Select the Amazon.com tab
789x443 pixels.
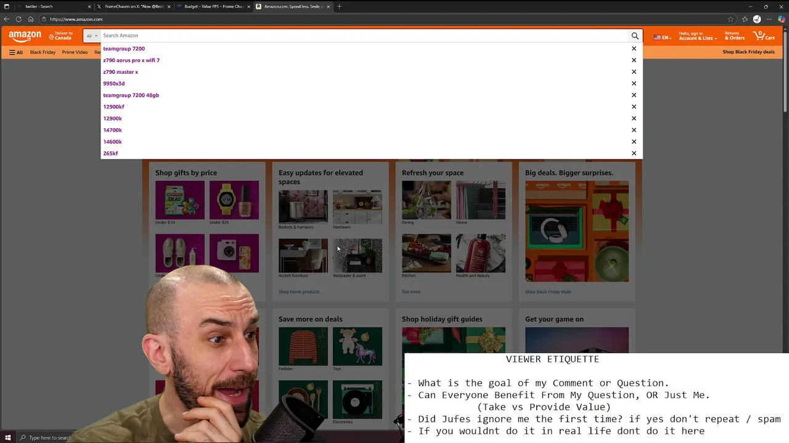click(x=293, y=6)
